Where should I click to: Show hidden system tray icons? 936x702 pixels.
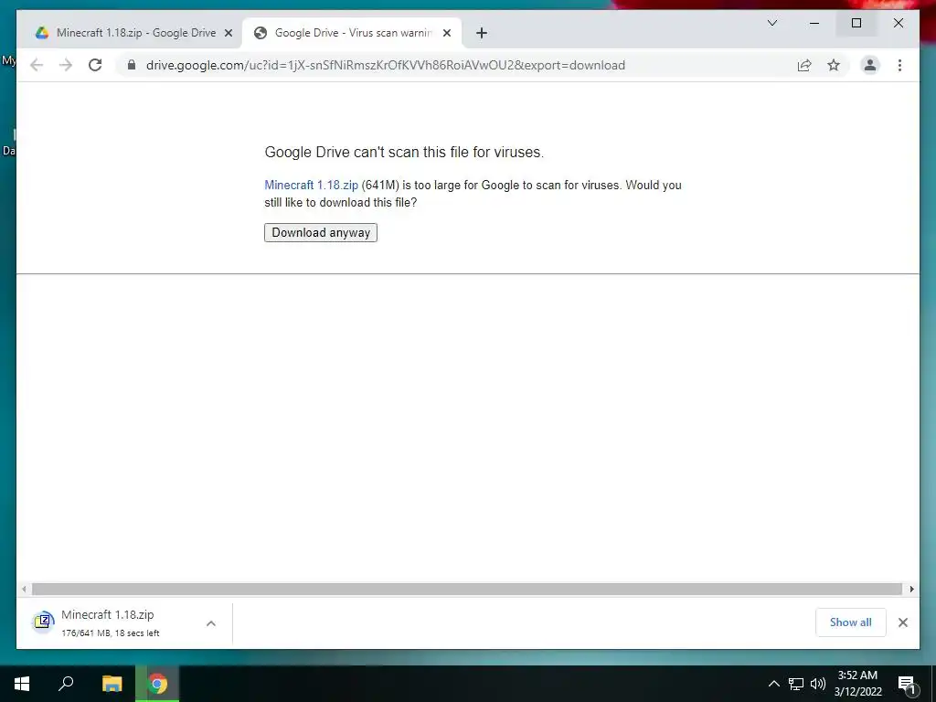click(x=773, y=684)
